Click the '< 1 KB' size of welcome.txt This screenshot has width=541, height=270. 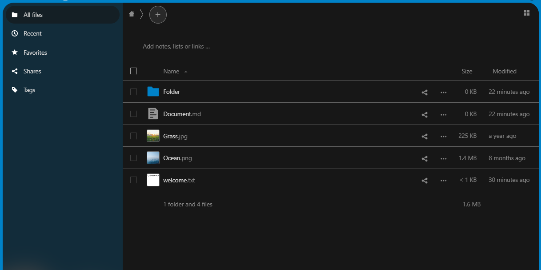[x=468, y=180]
